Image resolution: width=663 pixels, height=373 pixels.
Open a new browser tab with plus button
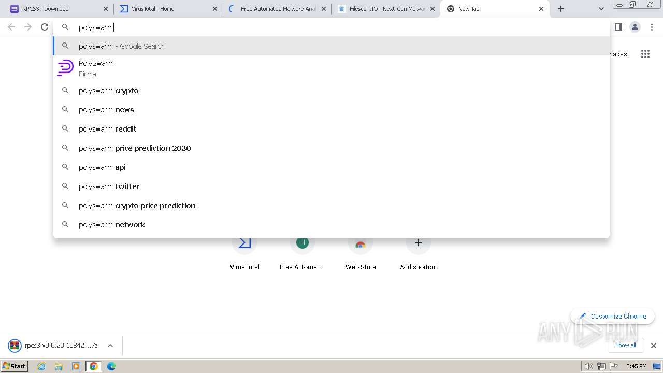tap(561, 9)
